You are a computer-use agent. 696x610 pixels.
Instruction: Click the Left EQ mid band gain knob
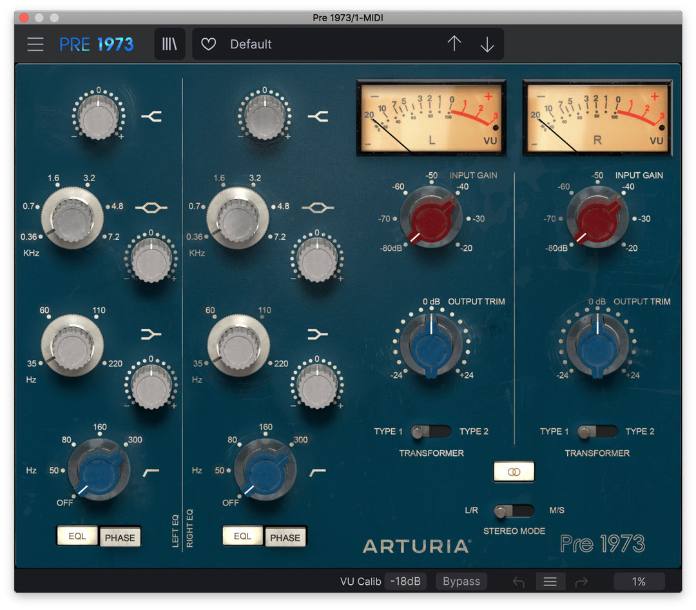[x=151, y=260]
